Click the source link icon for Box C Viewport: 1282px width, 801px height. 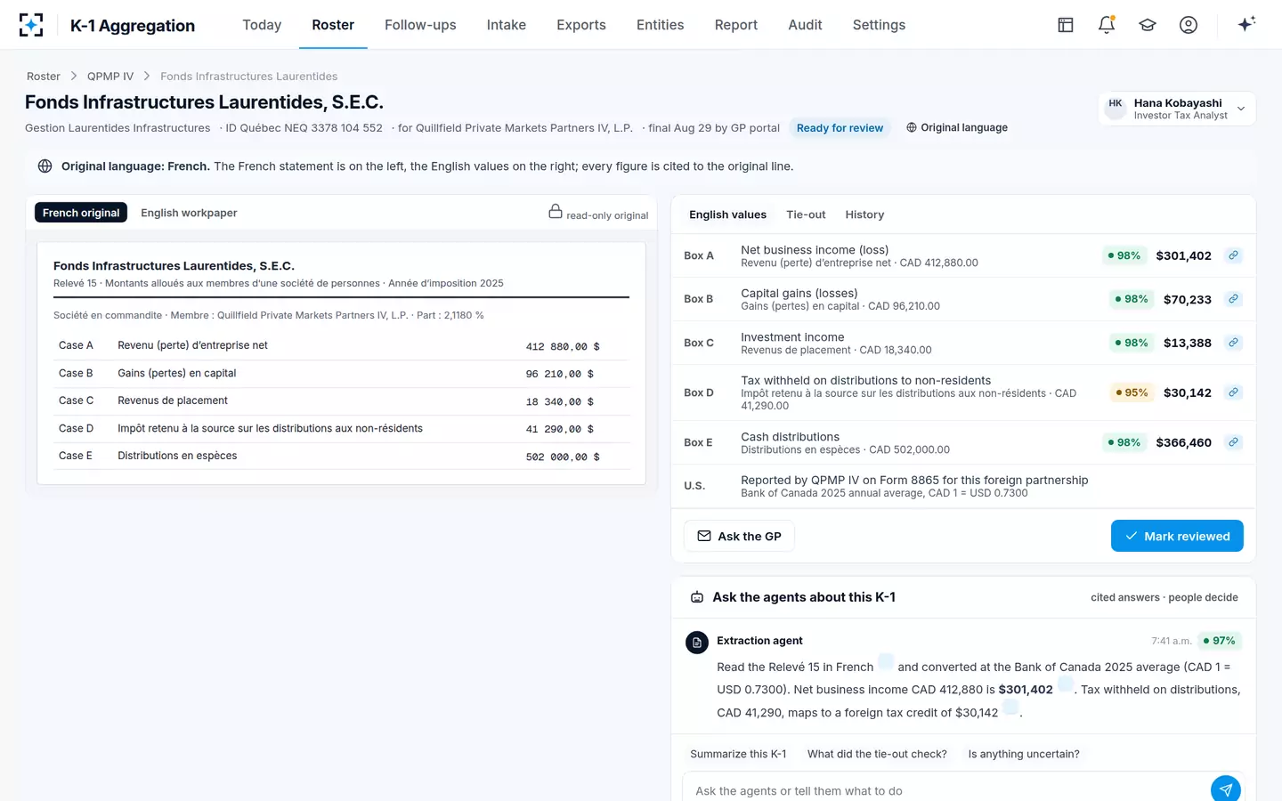(1233, 343)
